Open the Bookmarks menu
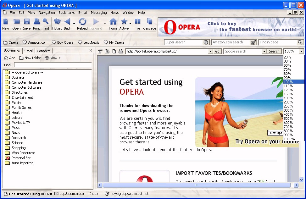 pos(67,13)
